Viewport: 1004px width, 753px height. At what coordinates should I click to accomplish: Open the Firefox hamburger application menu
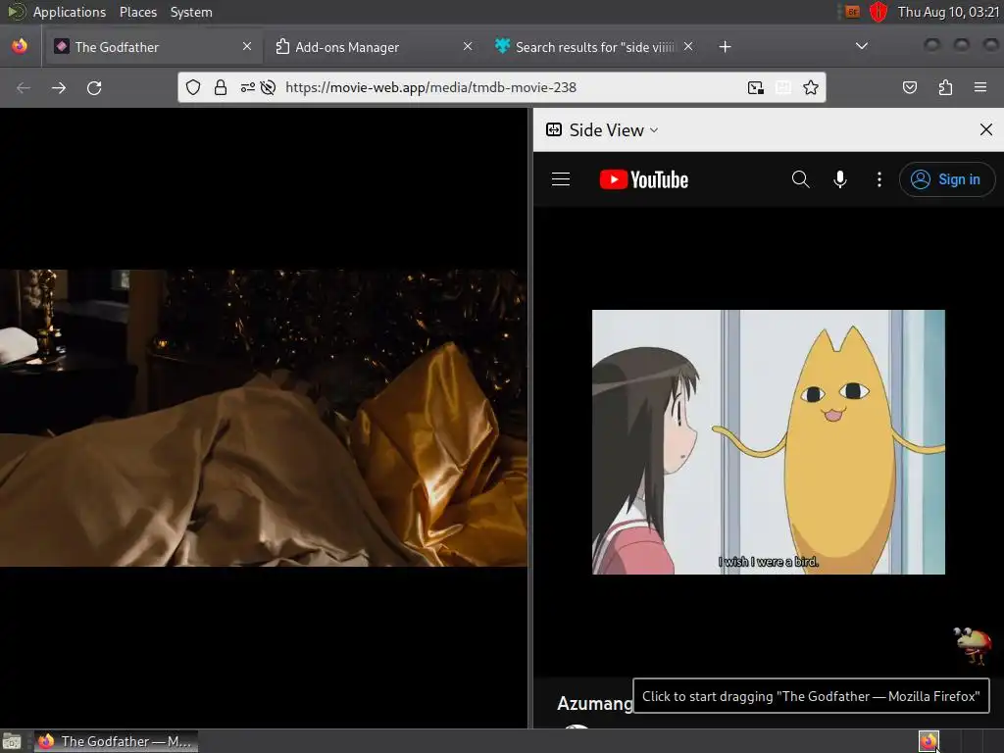point(980,87)
